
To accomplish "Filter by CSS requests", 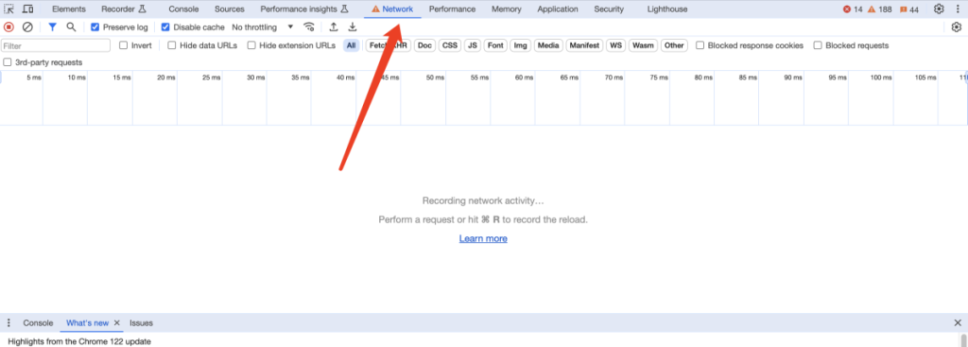I will (450, 45).
